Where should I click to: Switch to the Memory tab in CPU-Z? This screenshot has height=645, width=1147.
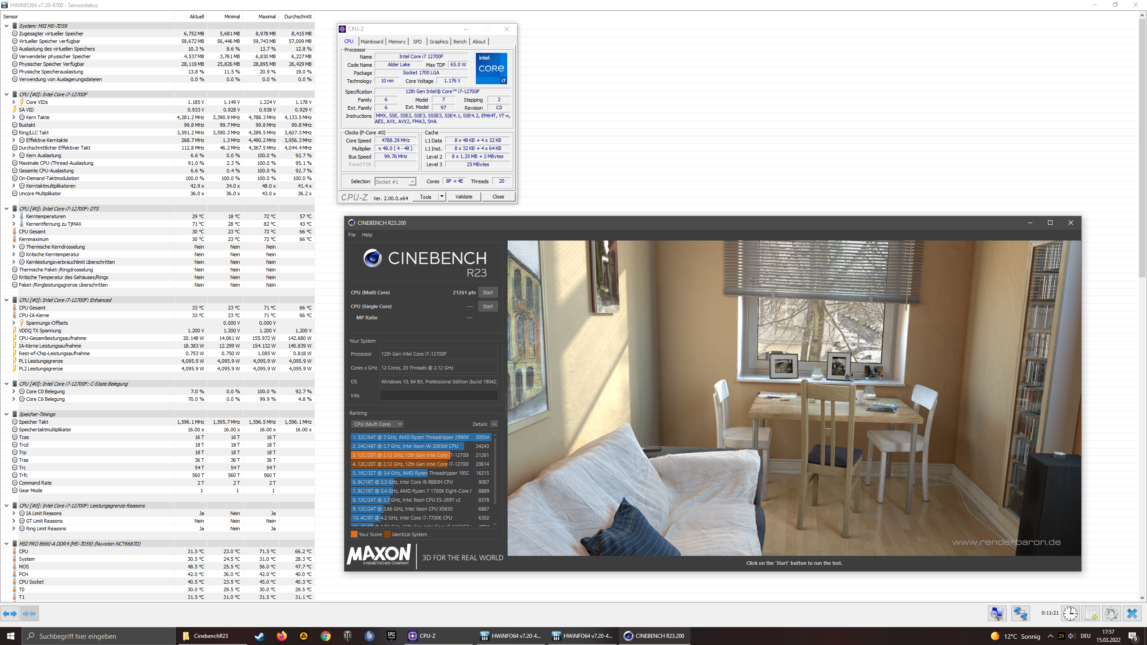(397, 42)
